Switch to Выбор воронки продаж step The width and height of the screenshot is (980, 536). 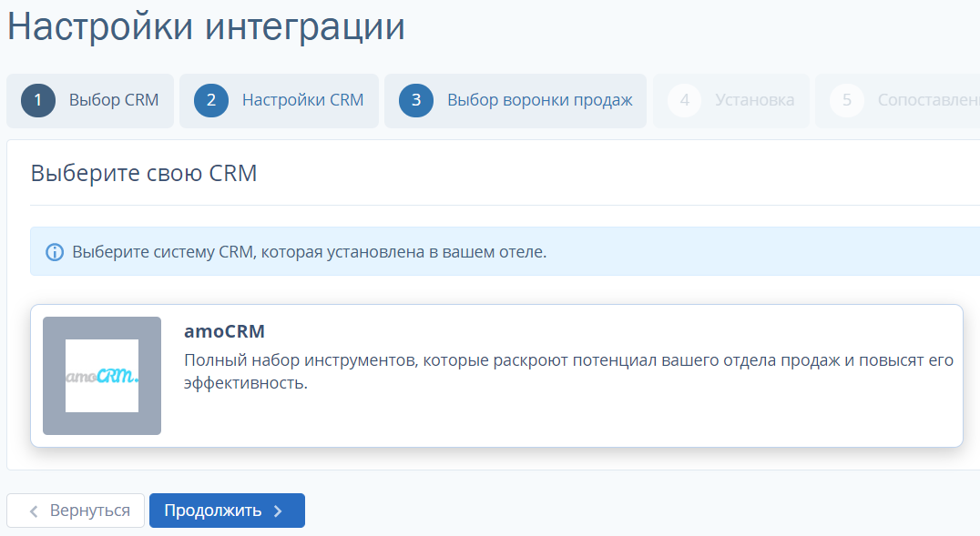pyautogui.click(x=515, y=101)
